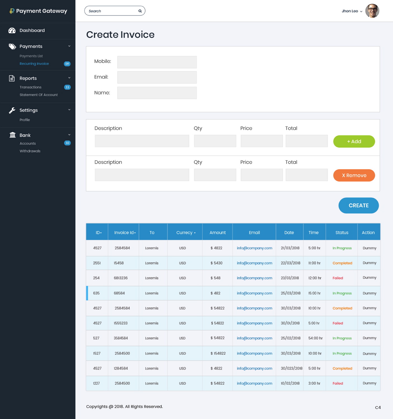Image resolution: width=393 pixels, height=419 pixels.
Task: Click the Reports document icon
Action: [x=12, y=78]
